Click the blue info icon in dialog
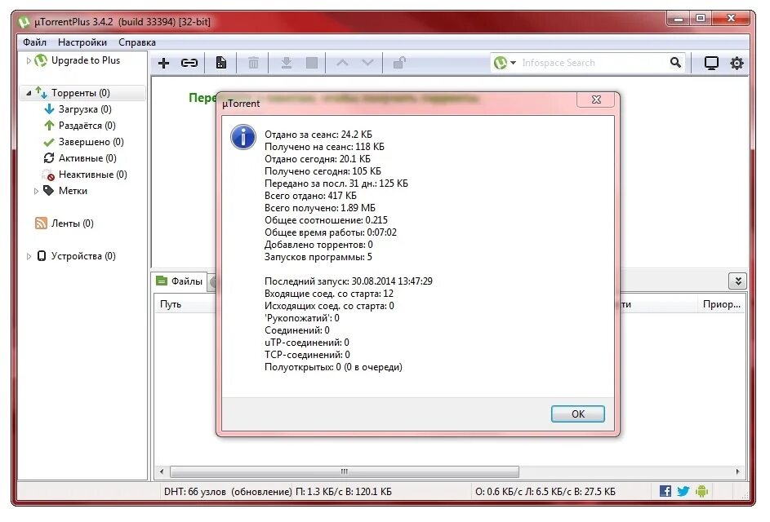 243,137
